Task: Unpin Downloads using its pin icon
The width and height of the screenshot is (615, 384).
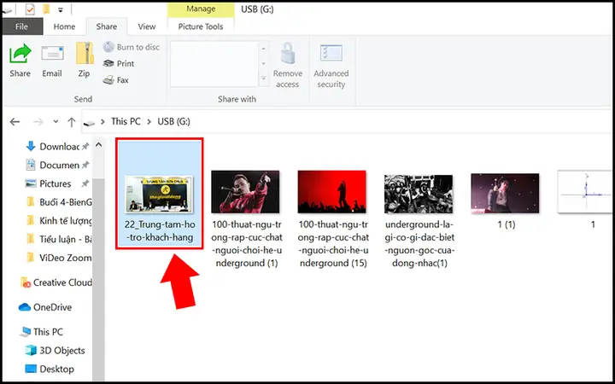Action: (x=85, y=147)
